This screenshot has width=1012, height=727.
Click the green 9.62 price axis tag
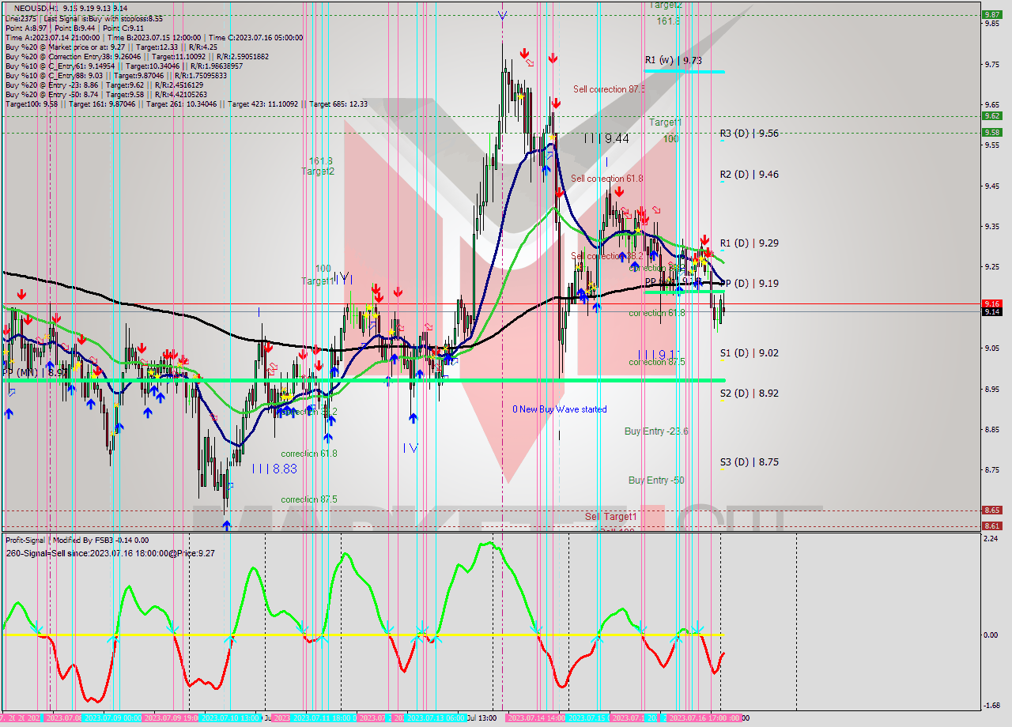(x=991, y=115)
